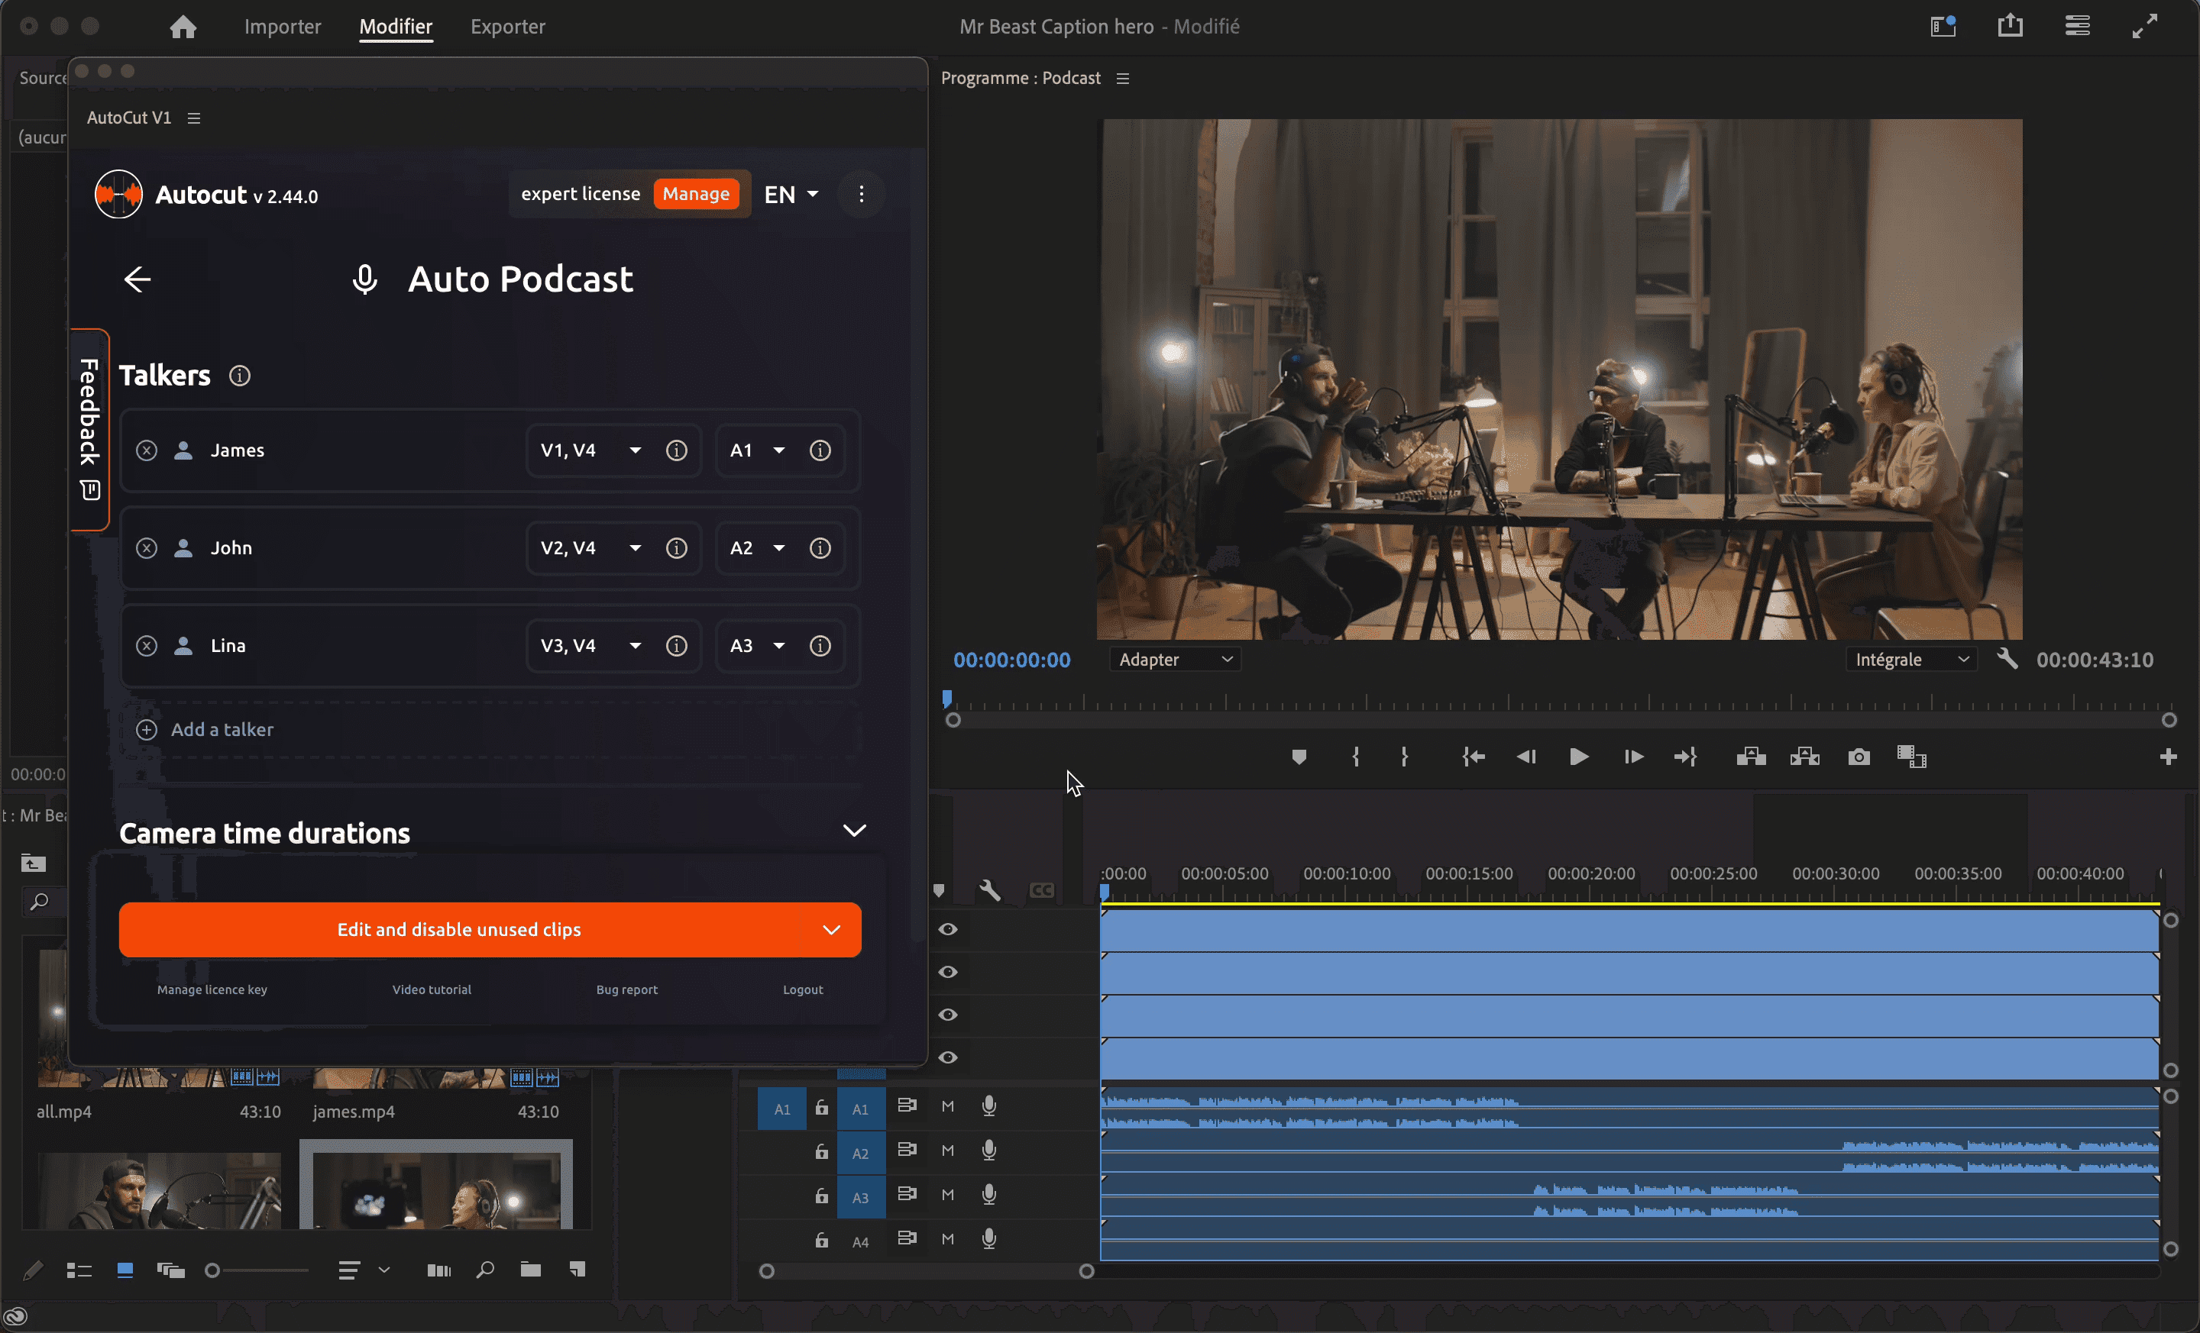Screen dimensions: 2200x1333
Task: Mute audio track A2
Action: (x=948, y=1151)
